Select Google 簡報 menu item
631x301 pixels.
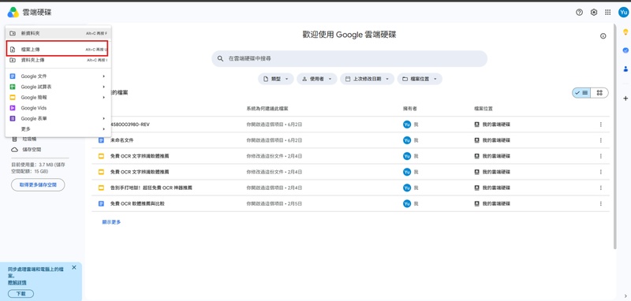pyautogui.click(x=58, y=97)
